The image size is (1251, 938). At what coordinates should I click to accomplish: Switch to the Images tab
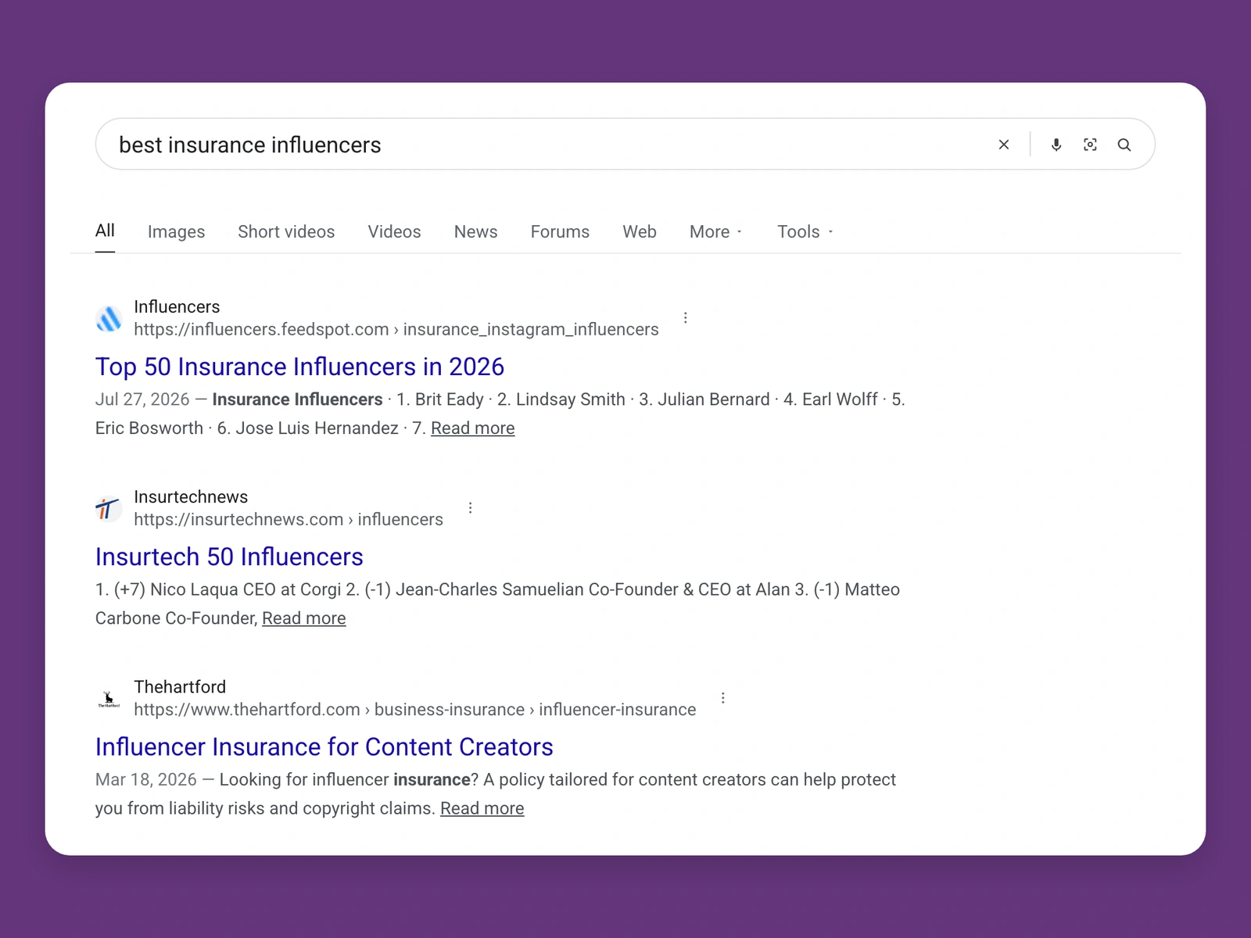tap(176, 232)
